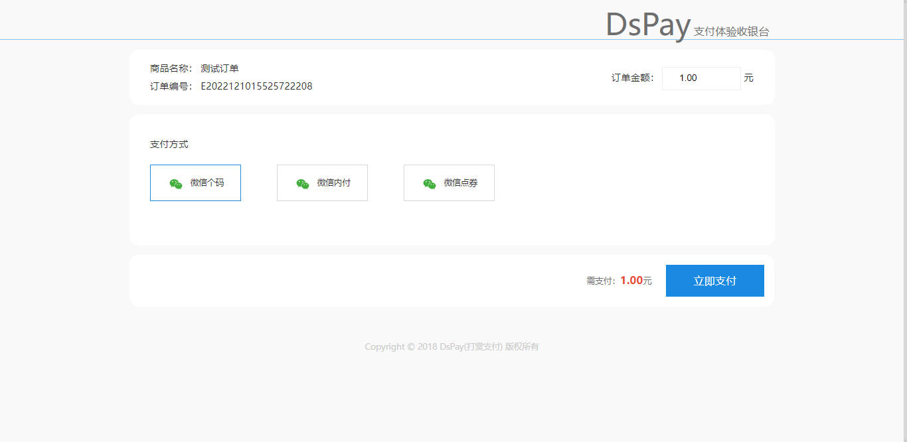Select the 微信个码 payment method label
Screen dimensions: 907x442
tap(207, 183)
